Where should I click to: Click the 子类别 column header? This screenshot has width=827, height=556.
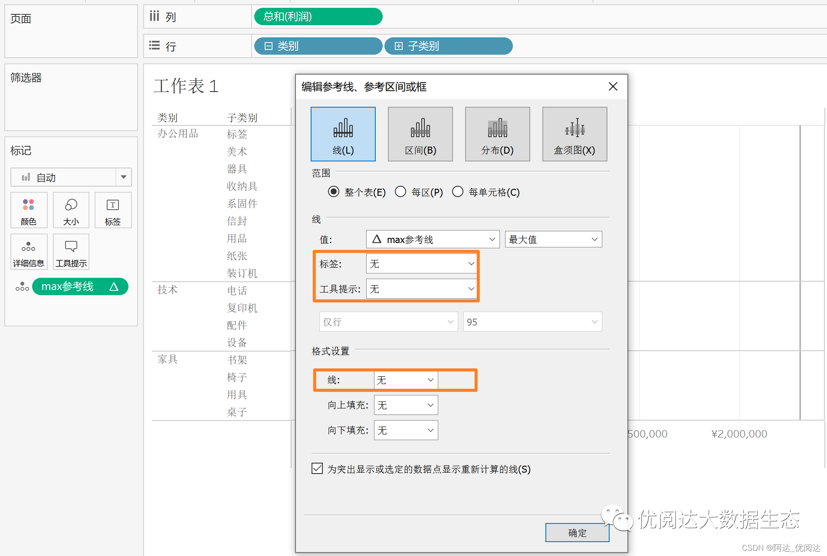[x=242, y=118]
